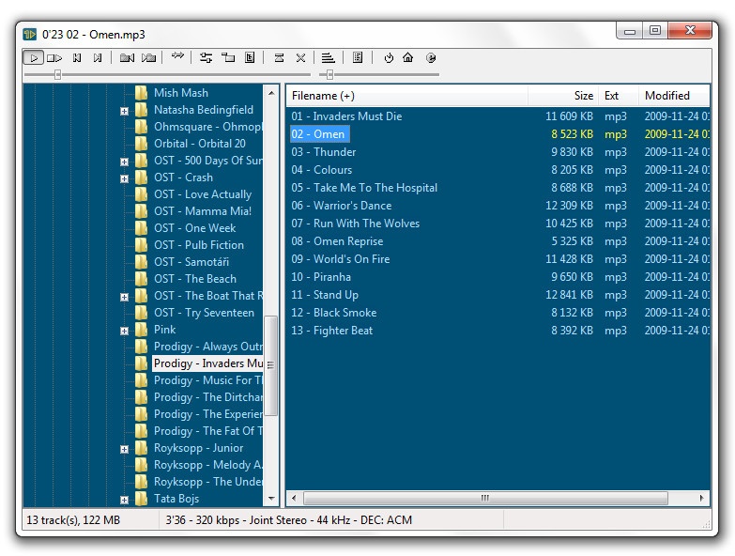
Task: Click the Stop/Play toggle icon
Action: 54,58
